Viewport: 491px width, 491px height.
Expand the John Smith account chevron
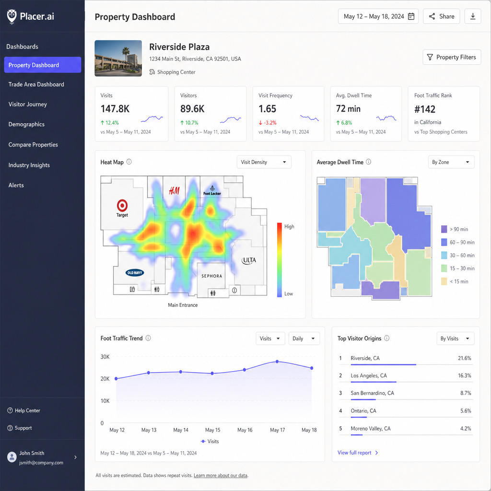coord(75,457)
